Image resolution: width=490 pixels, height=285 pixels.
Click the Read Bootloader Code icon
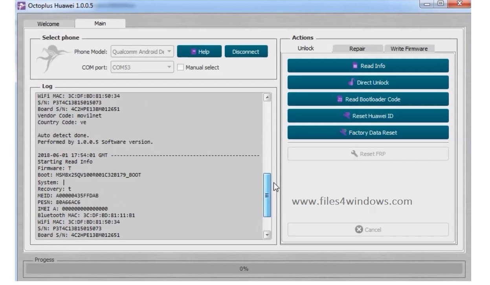[340, 99]
